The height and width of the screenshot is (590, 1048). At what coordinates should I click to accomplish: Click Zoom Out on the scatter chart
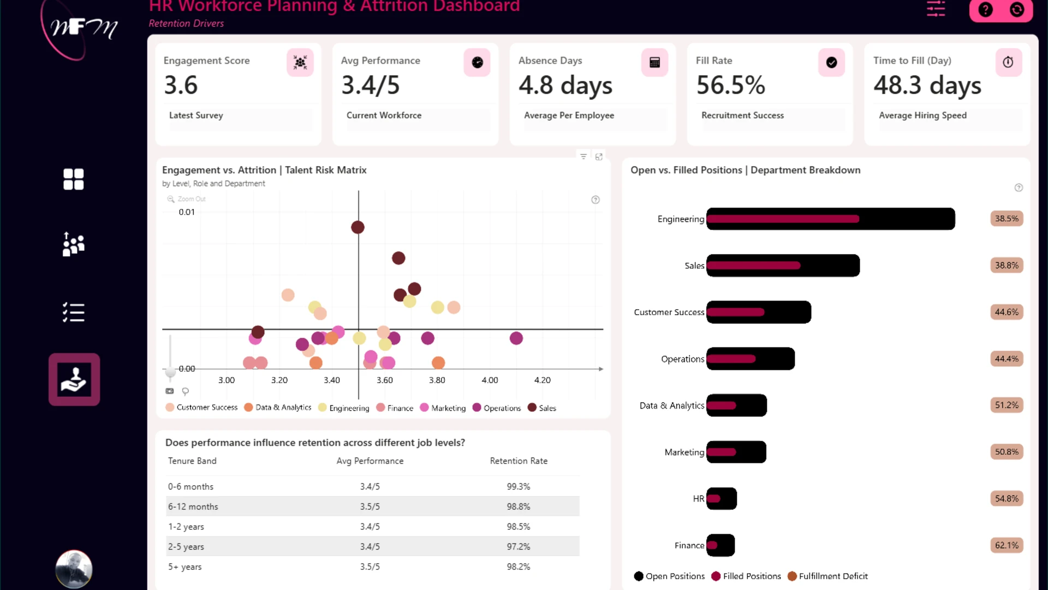186,199
